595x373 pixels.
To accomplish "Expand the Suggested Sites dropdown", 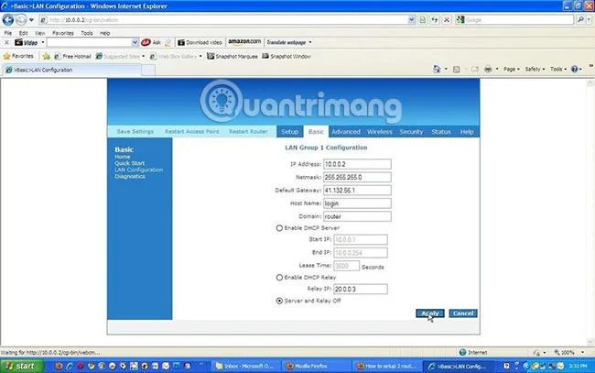I will (x=143, y=56).
